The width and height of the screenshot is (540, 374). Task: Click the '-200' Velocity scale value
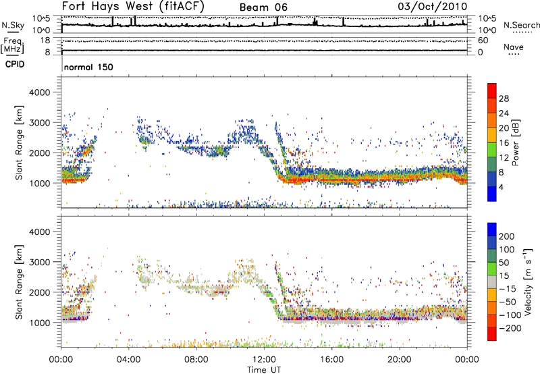tap(510, 328)
